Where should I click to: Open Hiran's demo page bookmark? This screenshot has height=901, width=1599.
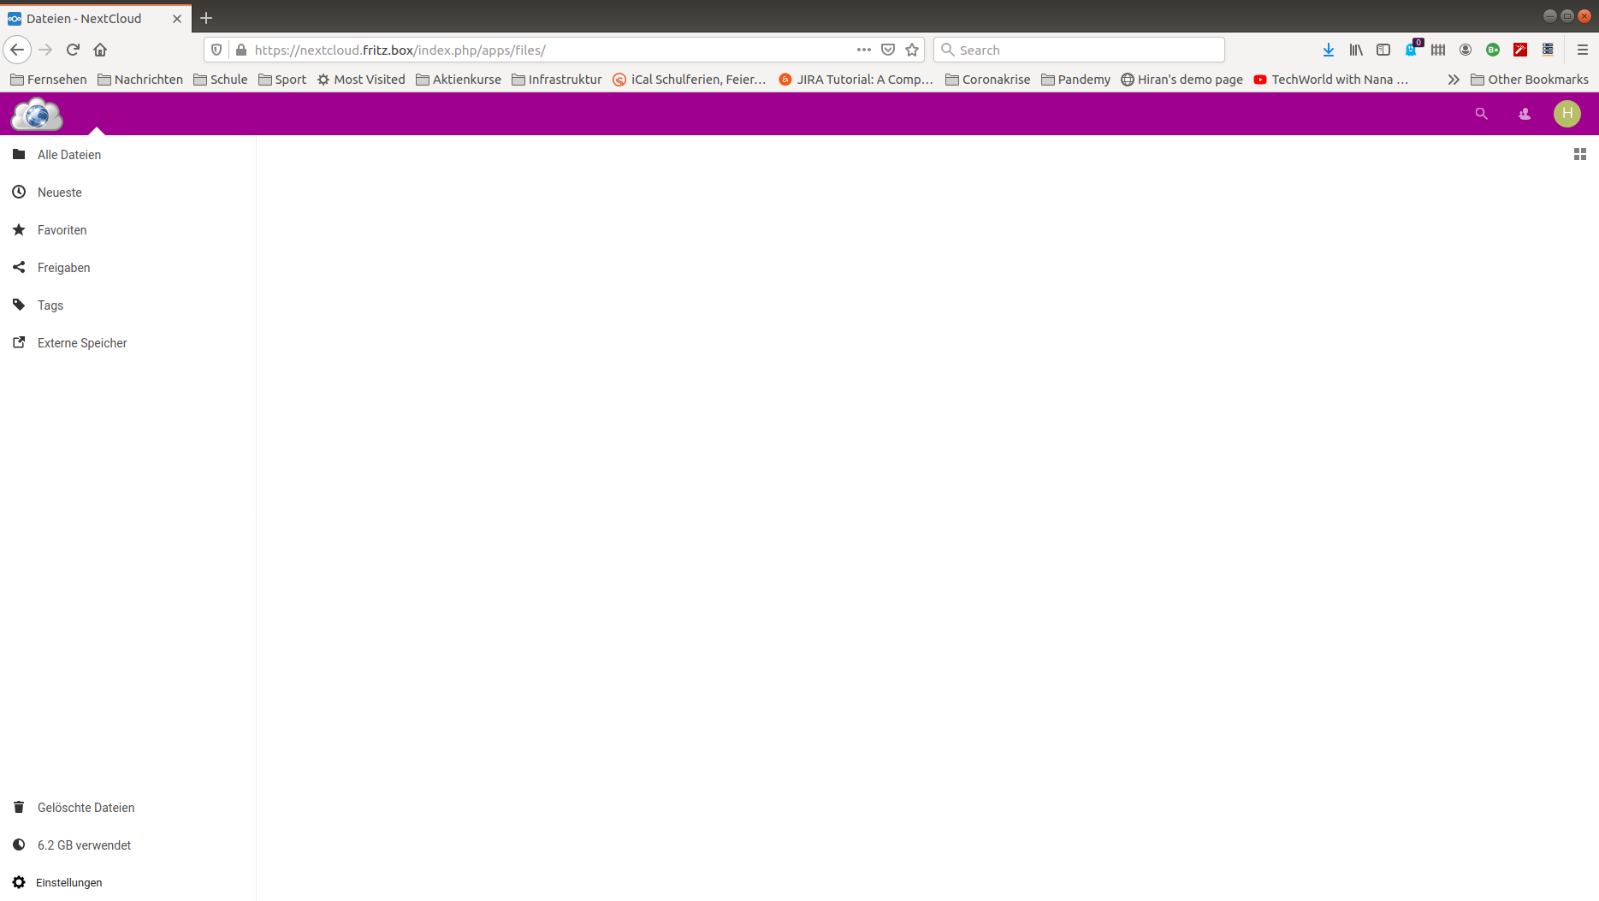coord(1182,80)
